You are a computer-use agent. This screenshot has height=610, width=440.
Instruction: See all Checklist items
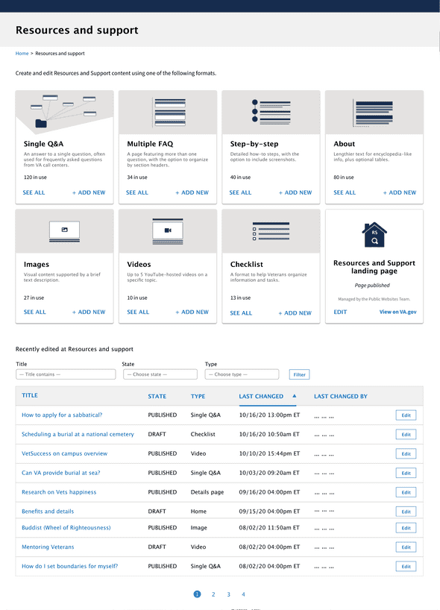coord(241,313)
